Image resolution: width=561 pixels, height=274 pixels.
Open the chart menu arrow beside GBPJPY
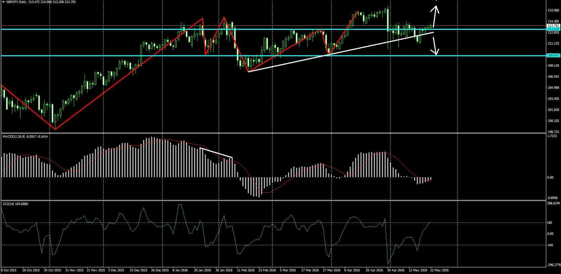coord(3,2)
